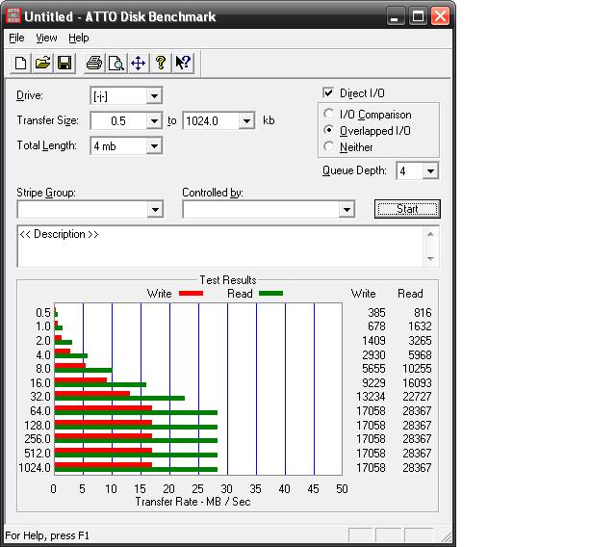The height and width of the screenshot is (547, 616).
Task: Close the ATTO Disk Benchmark window
Action: (x=441, y=16)
